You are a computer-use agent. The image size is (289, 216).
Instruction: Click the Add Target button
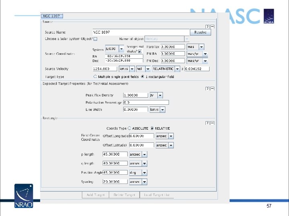tap(96, 195)
